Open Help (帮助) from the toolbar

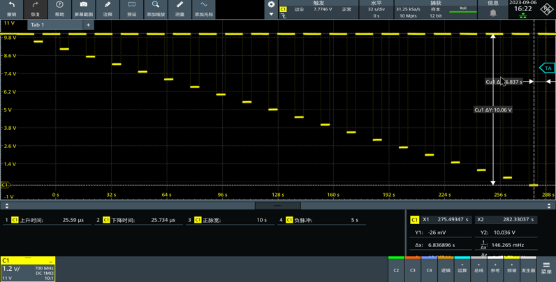coord(59,8)
